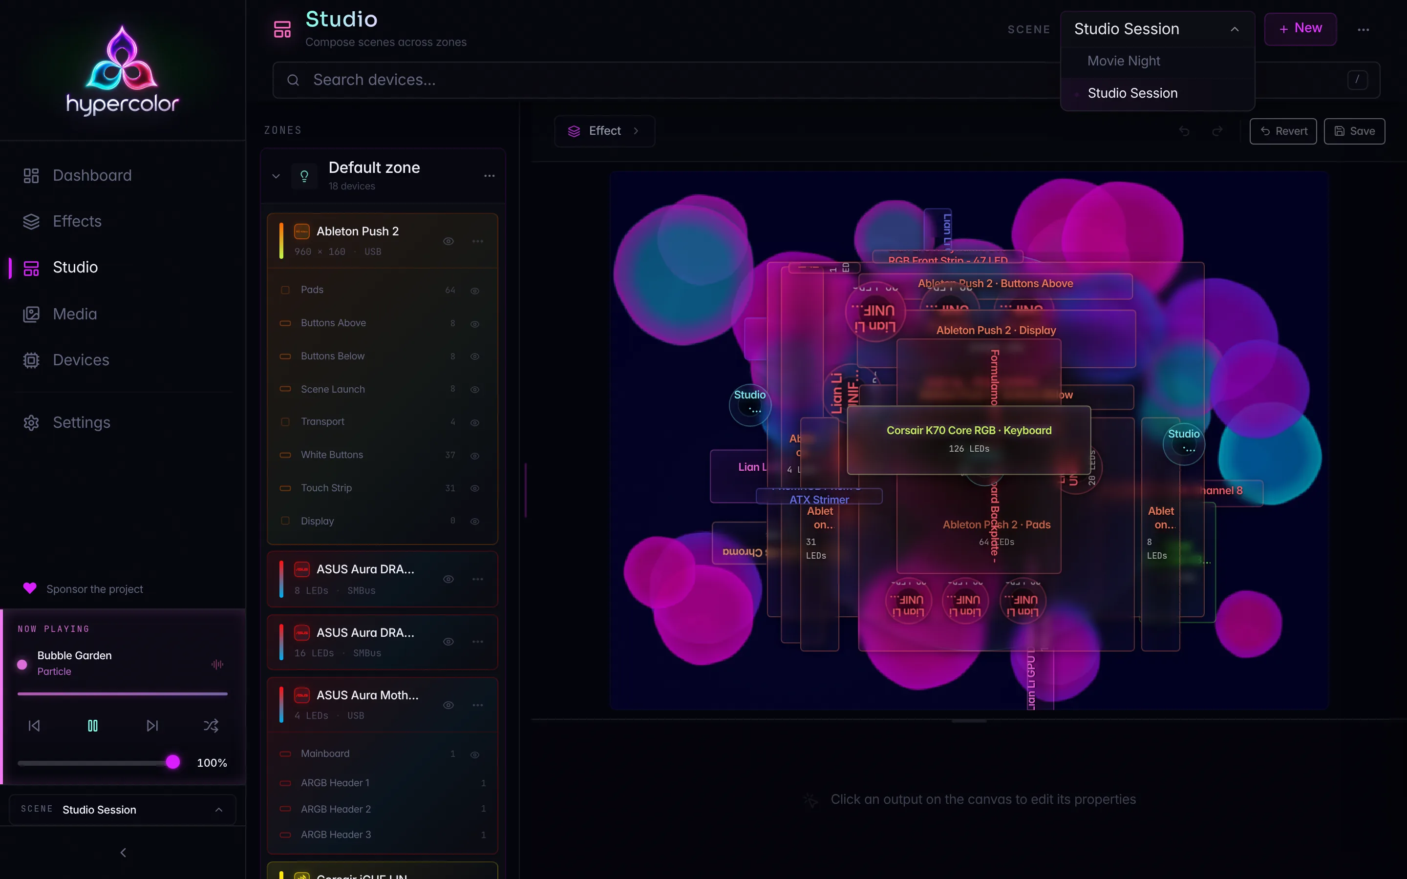Screen dimensions: 1407x879
Task: Open the top-right more options menu
Action: [1364, 29]
